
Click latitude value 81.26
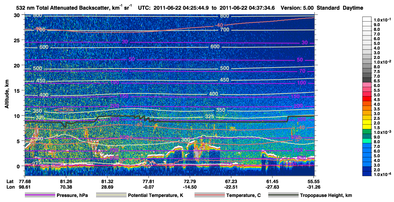coord(66,181)
